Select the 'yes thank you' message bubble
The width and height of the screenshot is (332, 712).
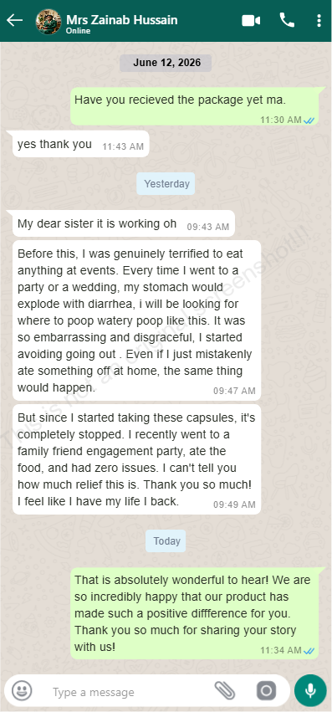coord(81,145)
